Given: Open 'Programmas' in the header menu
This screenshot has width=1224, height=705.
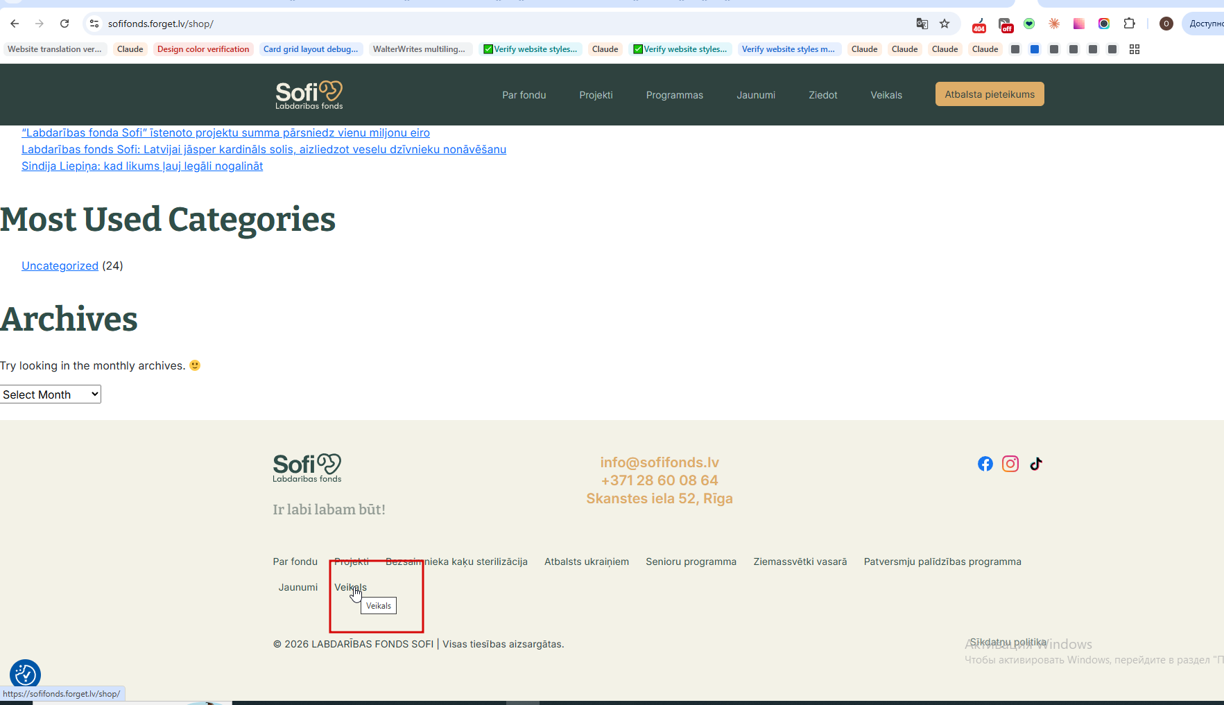Looking at the screenshot, I should click(675, 95).
